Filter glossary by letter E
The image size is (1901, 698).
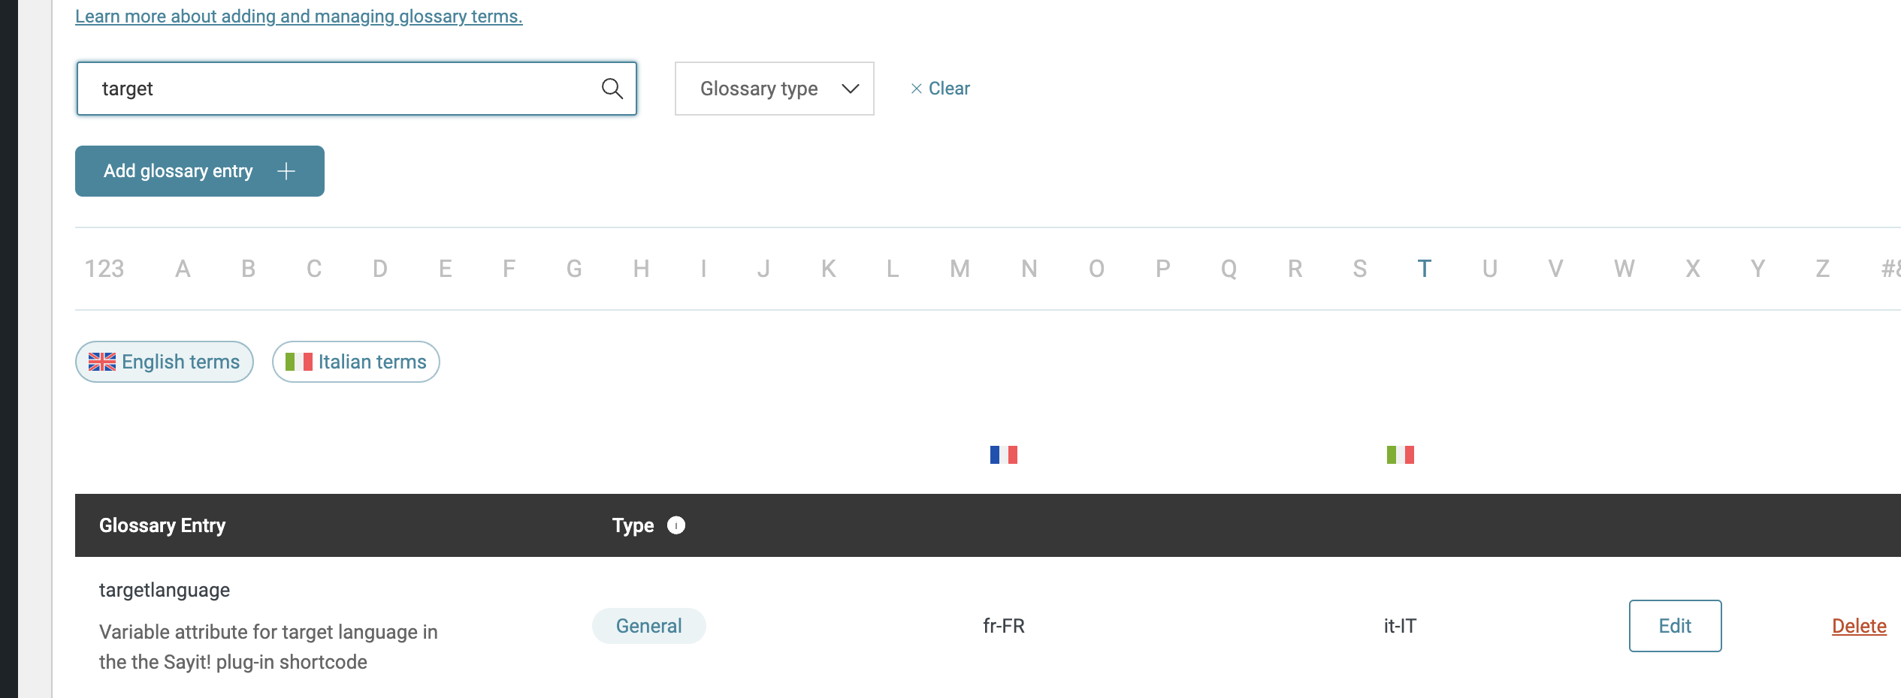click(446, 269)
